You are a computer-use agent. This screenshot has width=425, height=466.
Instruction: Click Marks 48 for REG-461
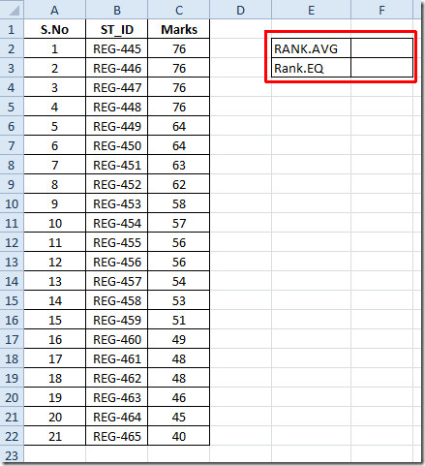point(179,358)
